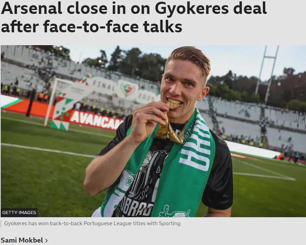Click the floodlight tower in the photo background
This screenshot has height=245, width=306.
(x=268, y=75)
